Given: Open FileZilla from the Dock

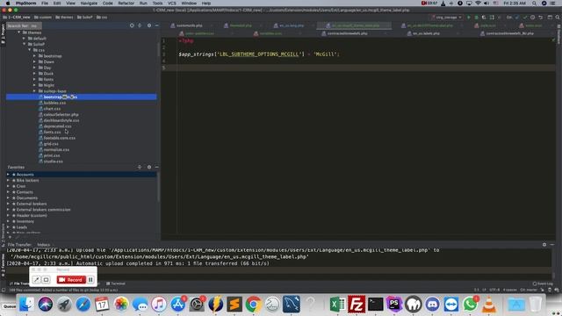Looking at the screenshot, I should tap(357, 305).
